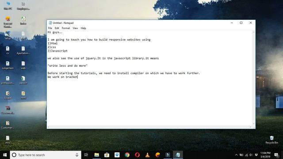Click the Notepad taskbar button
Viewport: 283px width, 159px height.
click(x=178, y=155)
